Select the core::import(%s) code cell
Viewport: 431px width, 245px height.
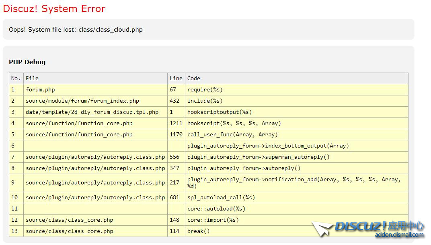point(213,220)
